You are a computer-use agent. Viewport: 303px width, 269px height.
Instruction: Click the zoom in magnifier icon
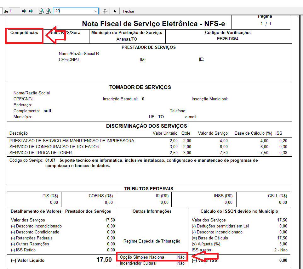(x=48, y=11)
